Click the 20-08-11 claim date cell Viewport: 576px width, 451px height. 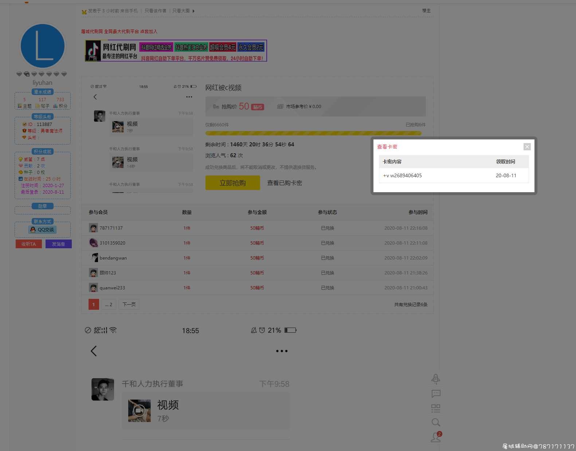point(506,175)
